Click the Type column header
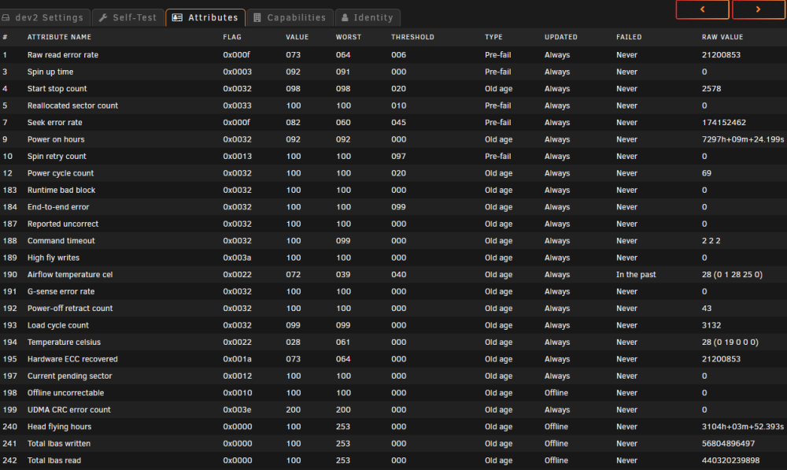This screenshot has height=470, width=787. click(x=493, y=37)
